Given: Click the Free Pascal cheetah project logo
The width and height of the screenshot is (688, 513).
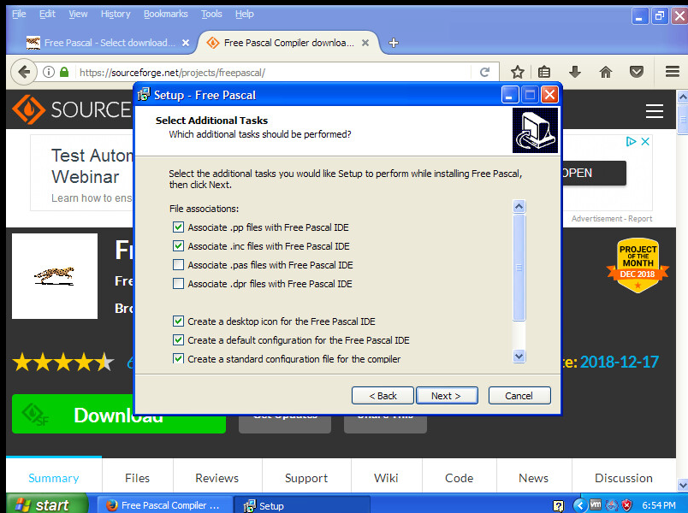Looking at the screenshot, I should point(55,276).
